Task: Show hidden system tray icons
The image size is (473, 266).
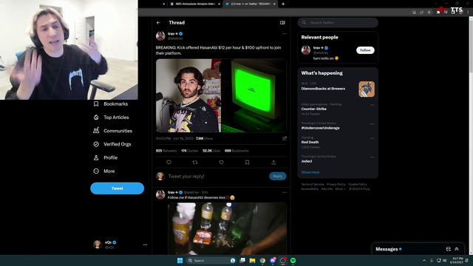Action: (x=423, y=260)
